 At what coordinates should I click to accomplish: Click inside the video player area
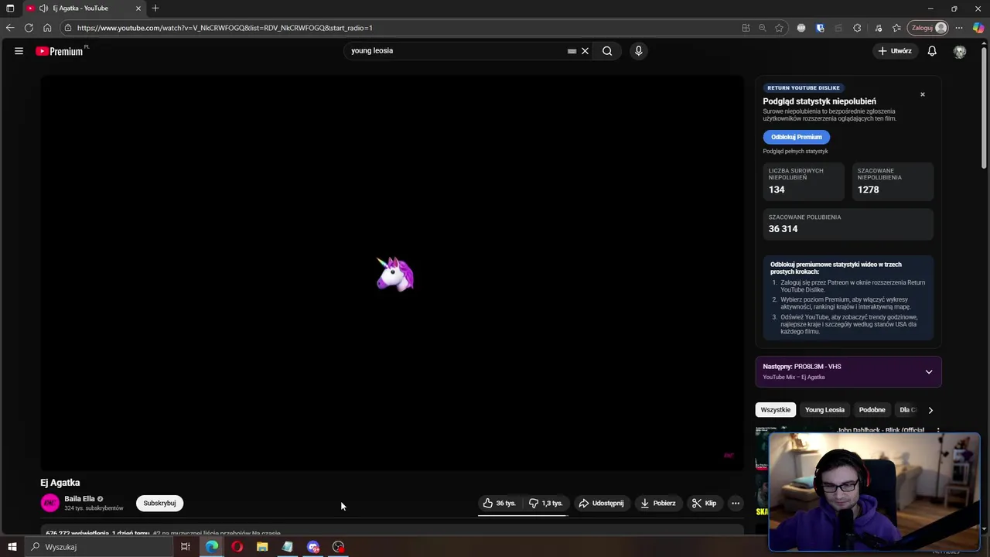click(392, 272)
